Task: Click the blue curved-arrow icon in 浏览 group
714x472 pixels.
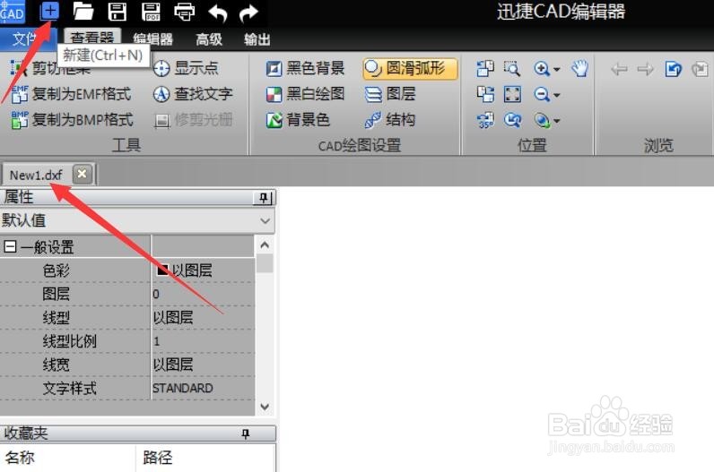Action: (x=673, y=69)
